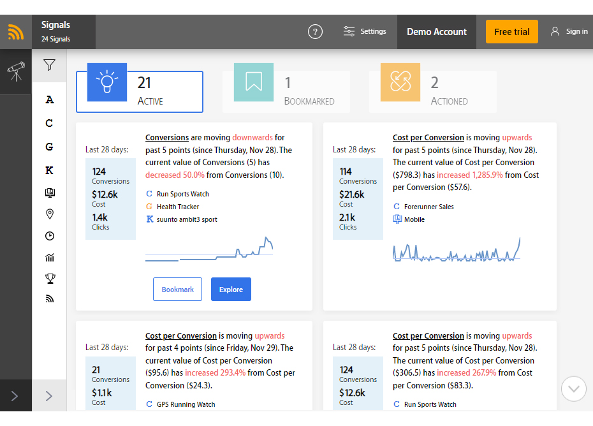593x426 pixels.
Task: Click the 'decreased 50.0%' red text
Action: click(x=175, y=175)
